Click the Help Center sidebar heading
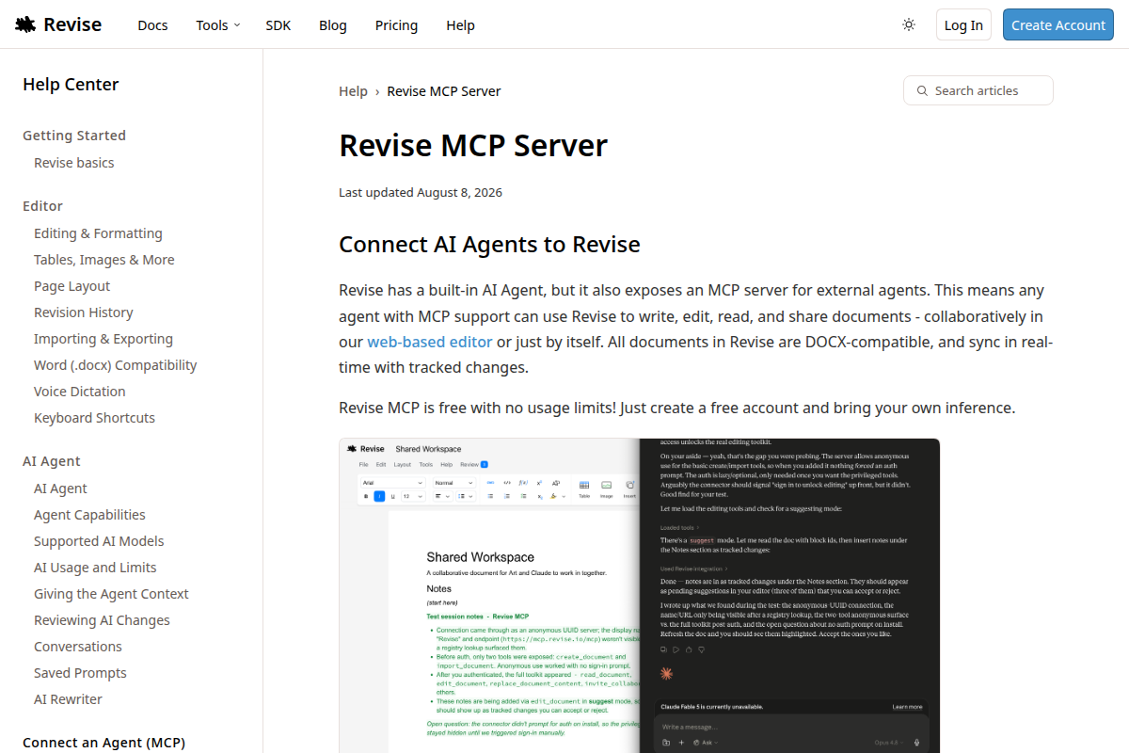The width and height of the screenshot is (1129, 753). point(71,84)
